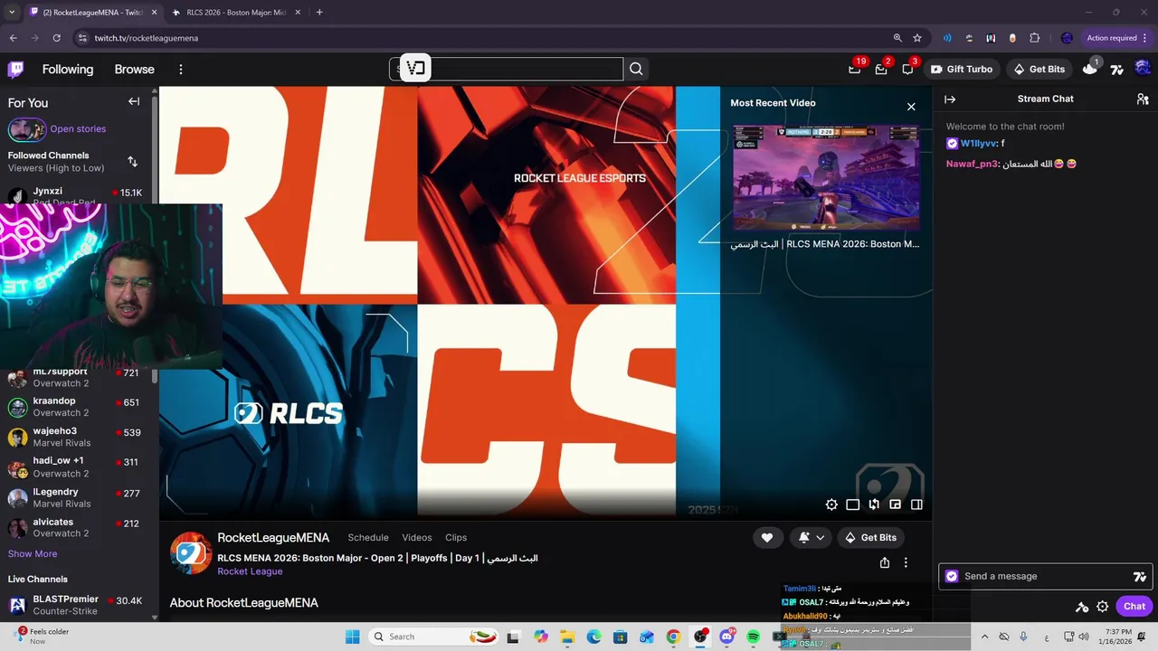The image size is (1158, 651).
Task: Open chat community users list
Action: [x=1143, y=99]
